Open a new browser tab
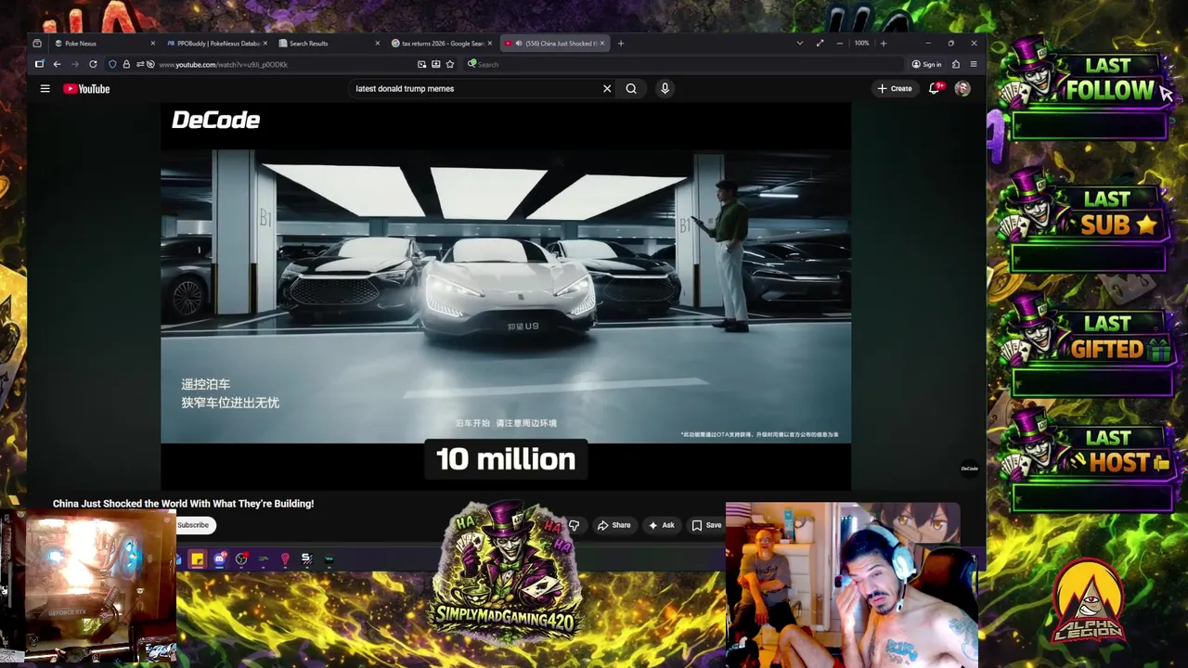Image resolution: width=1188 pixels, height=668 pixels. click(x=621, y=44)
